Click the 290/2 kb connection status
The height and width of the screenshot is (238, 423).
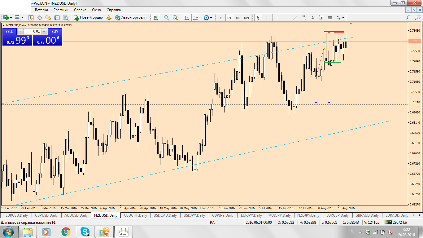click(396, 222)
